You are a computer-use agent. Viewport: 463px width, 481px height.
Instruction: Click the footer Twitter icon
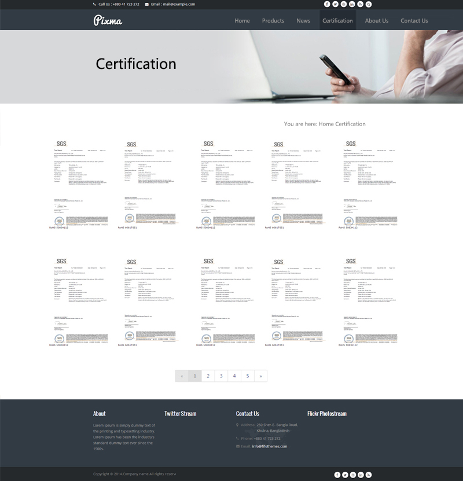[x=345, y=475]
